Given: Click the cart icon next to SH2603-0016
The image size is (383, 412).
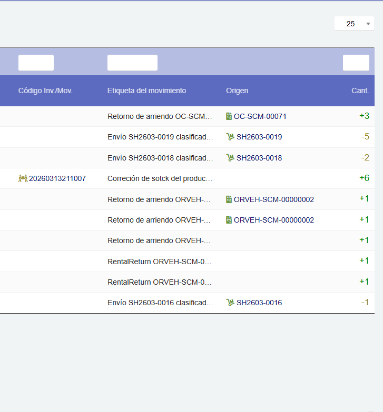Looking at the screenshot, I should pos(230,303).
